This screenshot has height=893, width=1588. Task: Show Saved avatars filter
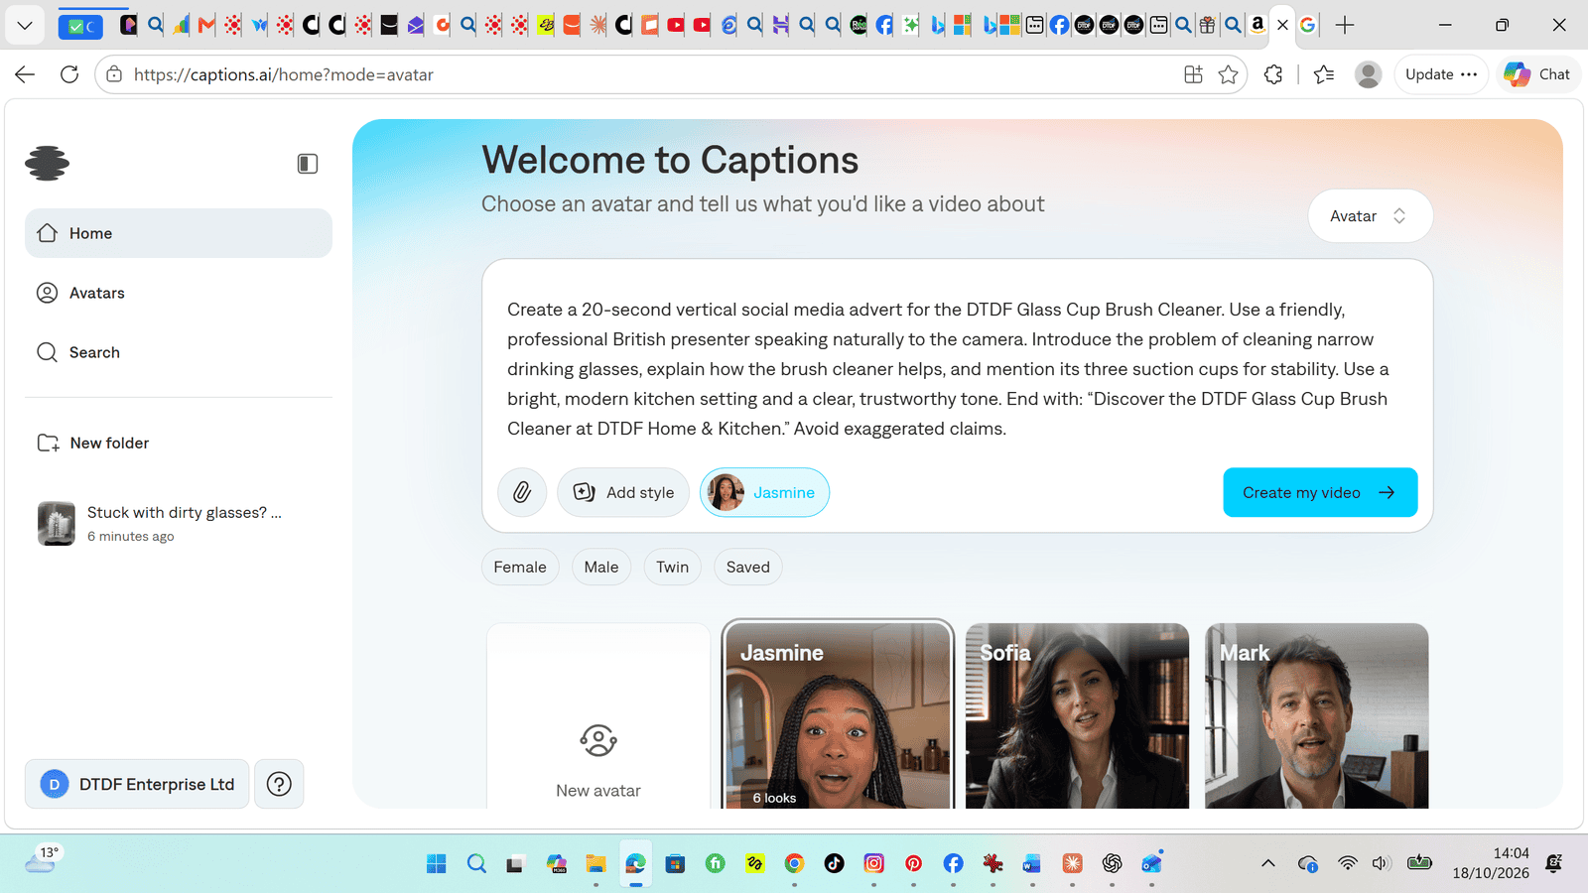coord(747,567)
